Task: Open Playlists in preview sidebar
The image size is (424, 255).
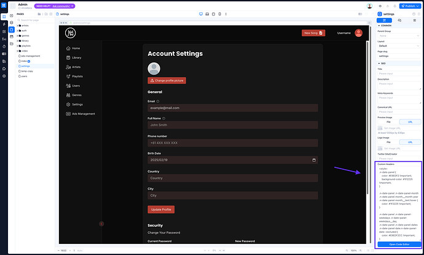Action: coord(74,77)
